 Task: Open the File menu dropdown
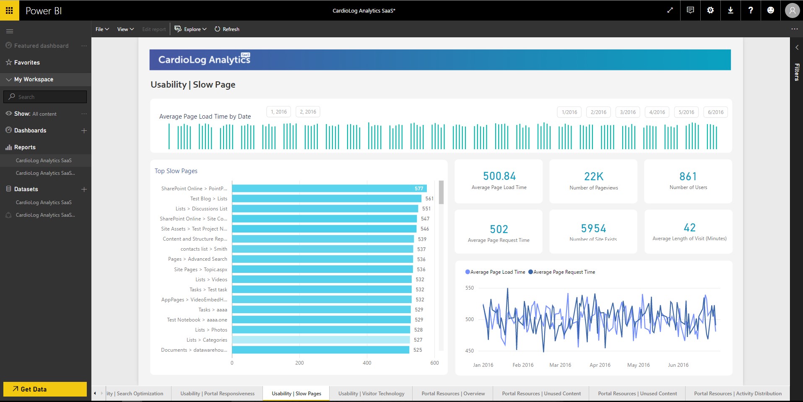pos(102,29)
